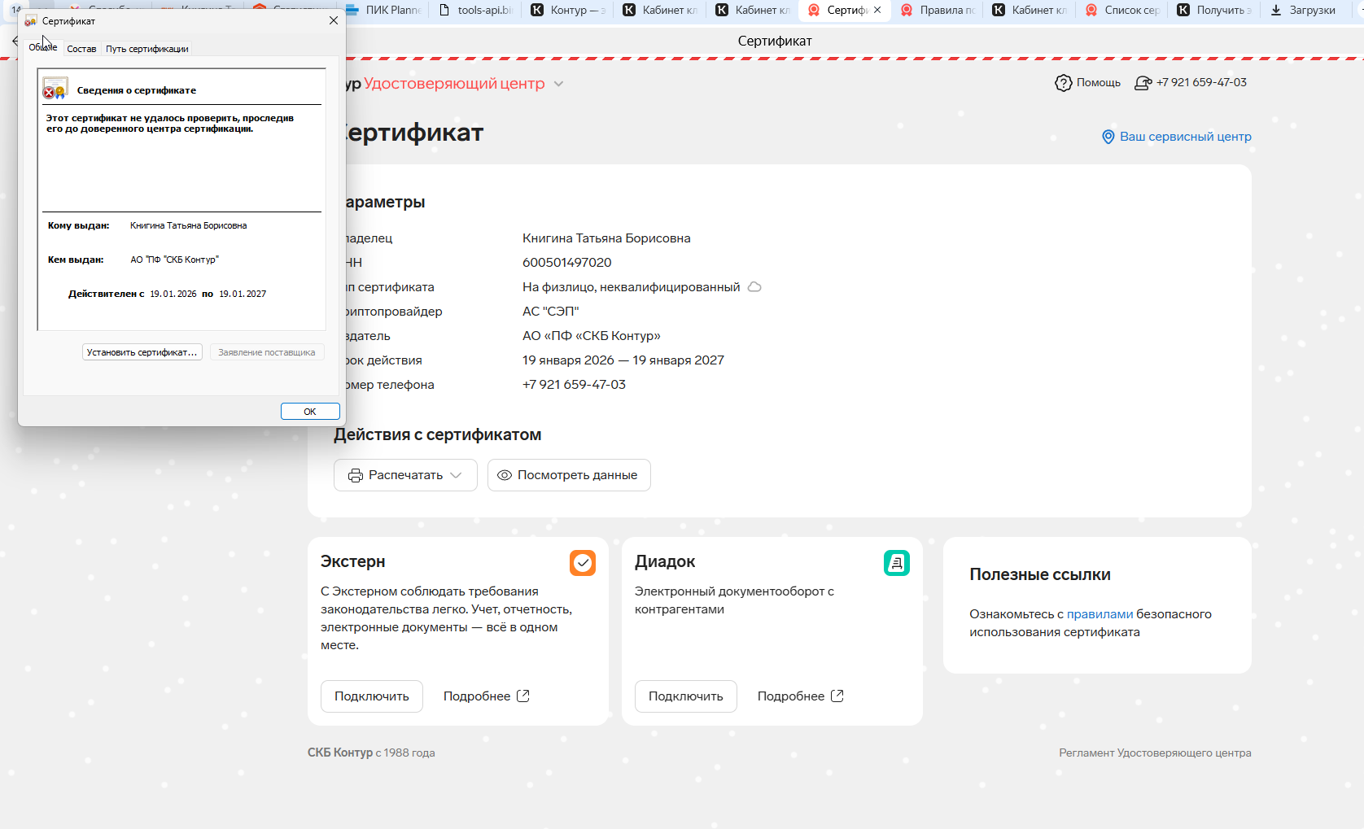
Task: Click owner name Книгина Татьяна Борисовна in Параметры
Action: point(606,238)
